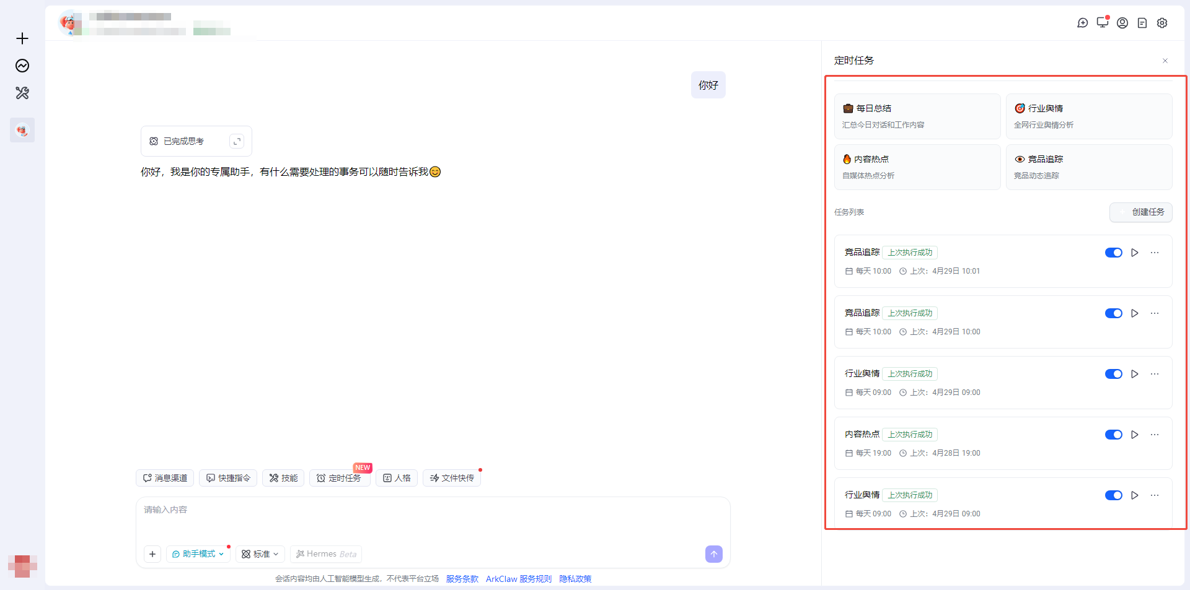Click the assistant avatar in the chat header
Image resolution: width=1190 pixels, height=590 pixels.
click(x=69, y=23)
